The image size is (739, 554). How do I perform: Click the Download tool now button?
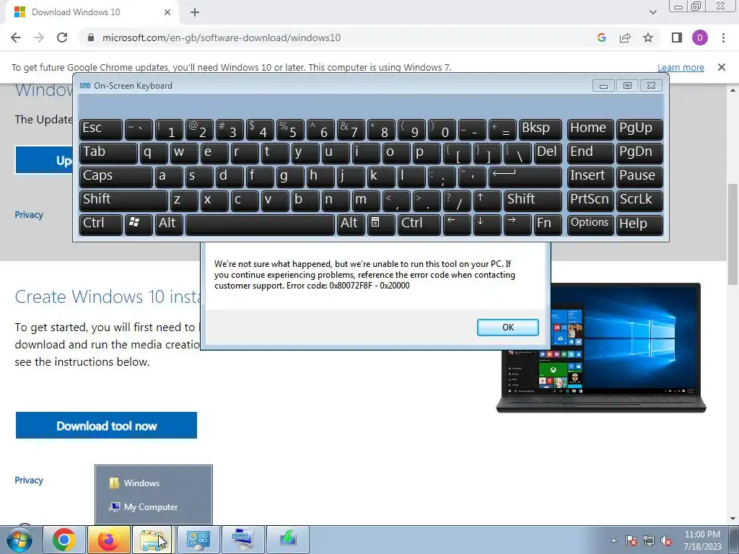(x=106, y=426)
